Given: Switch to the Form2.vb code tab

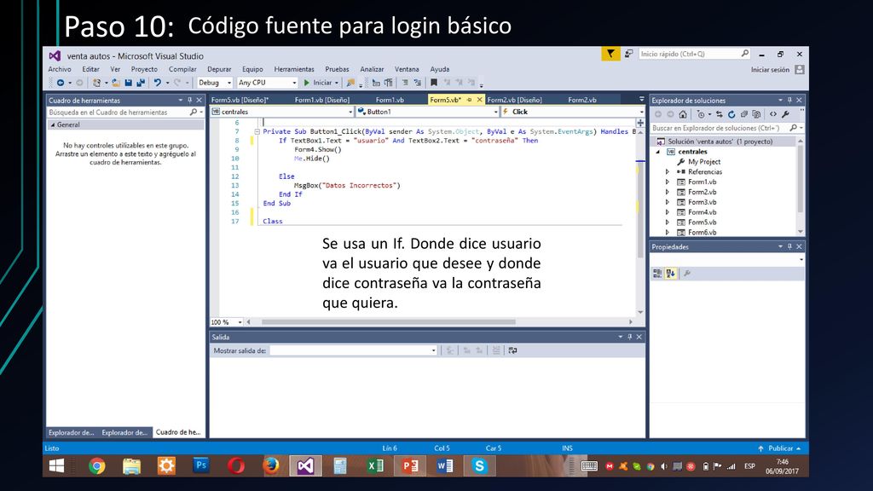Looking at the screenshot, I should tap(581, 100).
